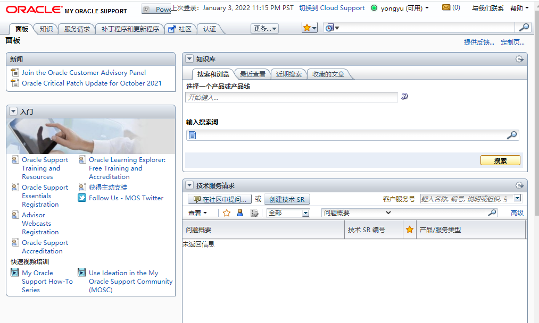Click the yellow 搜索 button
The image size is (539, 323).
point(500,160)
